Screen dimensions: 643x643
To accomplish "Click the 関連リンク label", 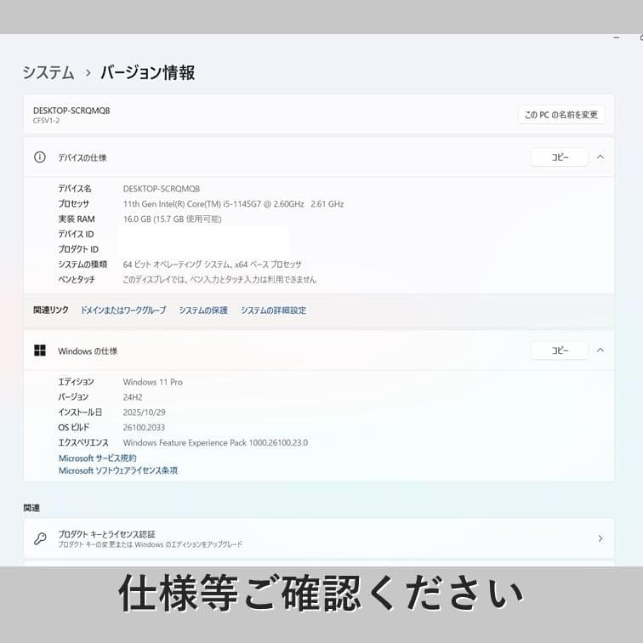I will click(51, 310).
